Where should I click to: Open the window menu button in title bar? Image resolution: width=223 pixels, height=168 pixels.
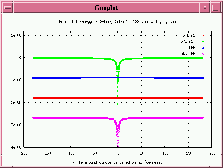(x=8, y=7)
